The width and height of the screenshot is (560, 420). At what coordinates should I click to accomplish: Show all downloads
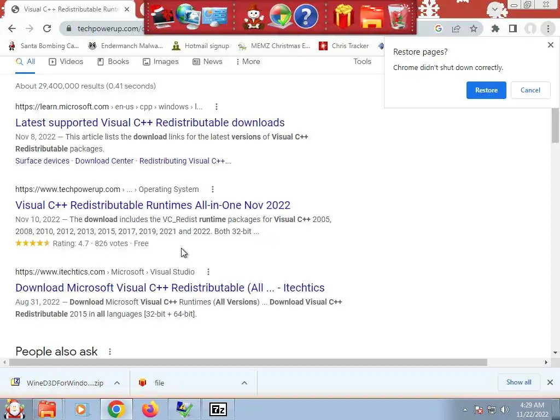coord(518,382)
